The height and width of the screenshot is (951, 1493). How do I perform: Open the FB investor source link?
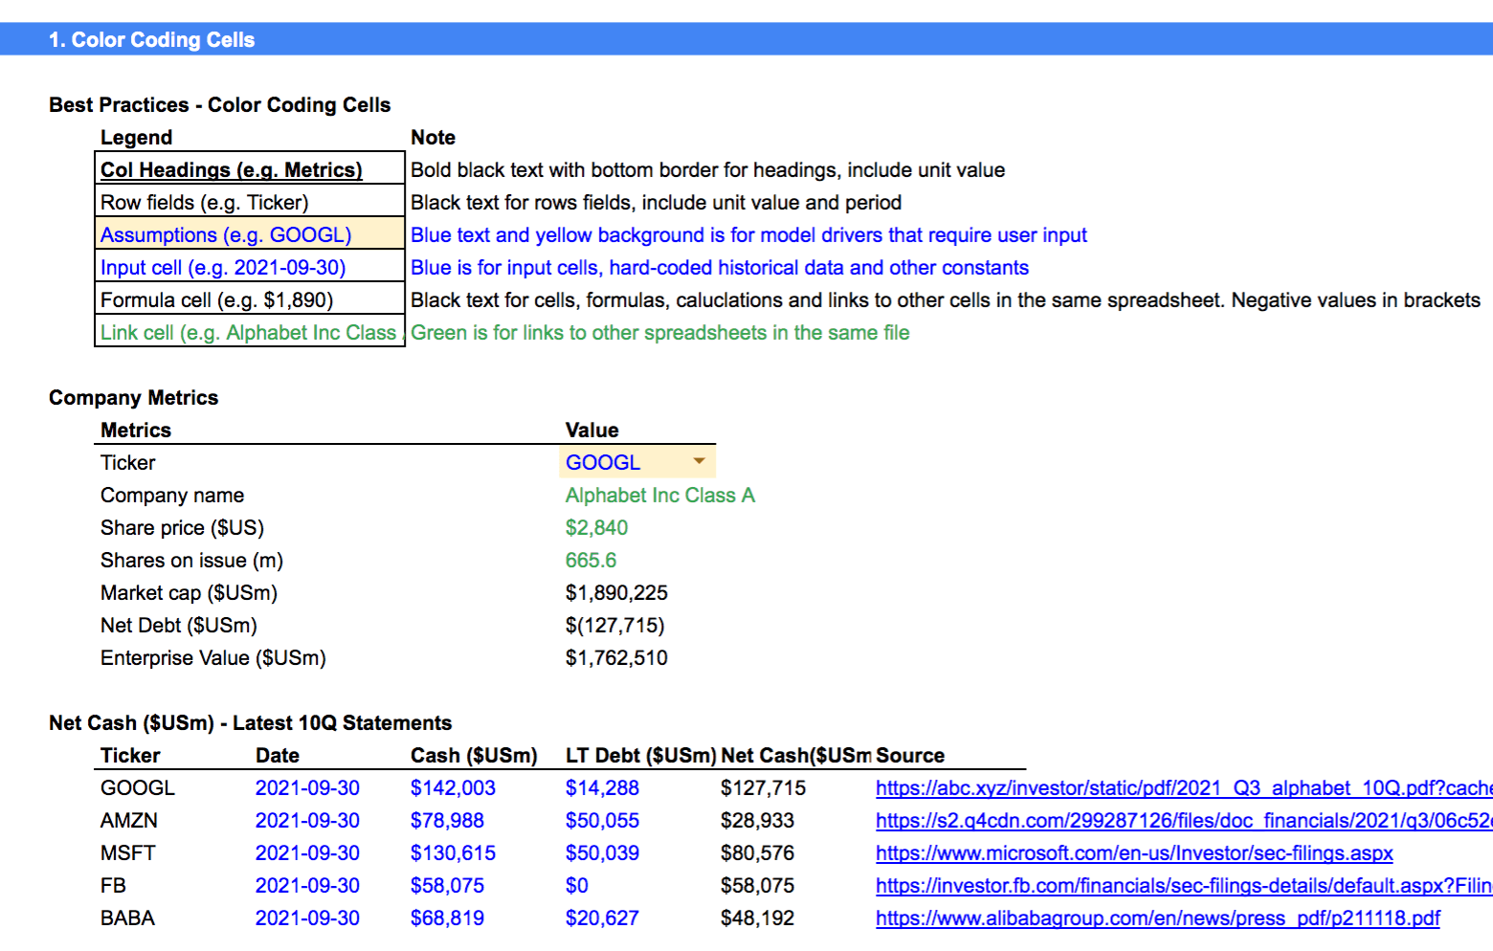(x=1184, y=886)
